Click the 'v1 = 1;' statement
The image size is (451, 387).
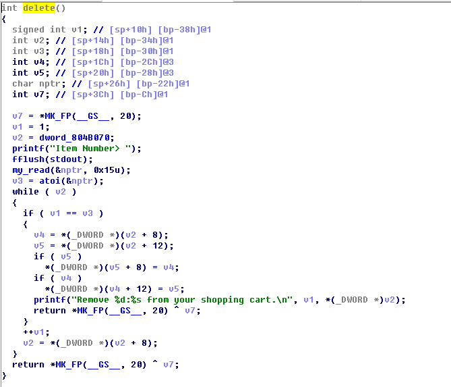(31, 127)
